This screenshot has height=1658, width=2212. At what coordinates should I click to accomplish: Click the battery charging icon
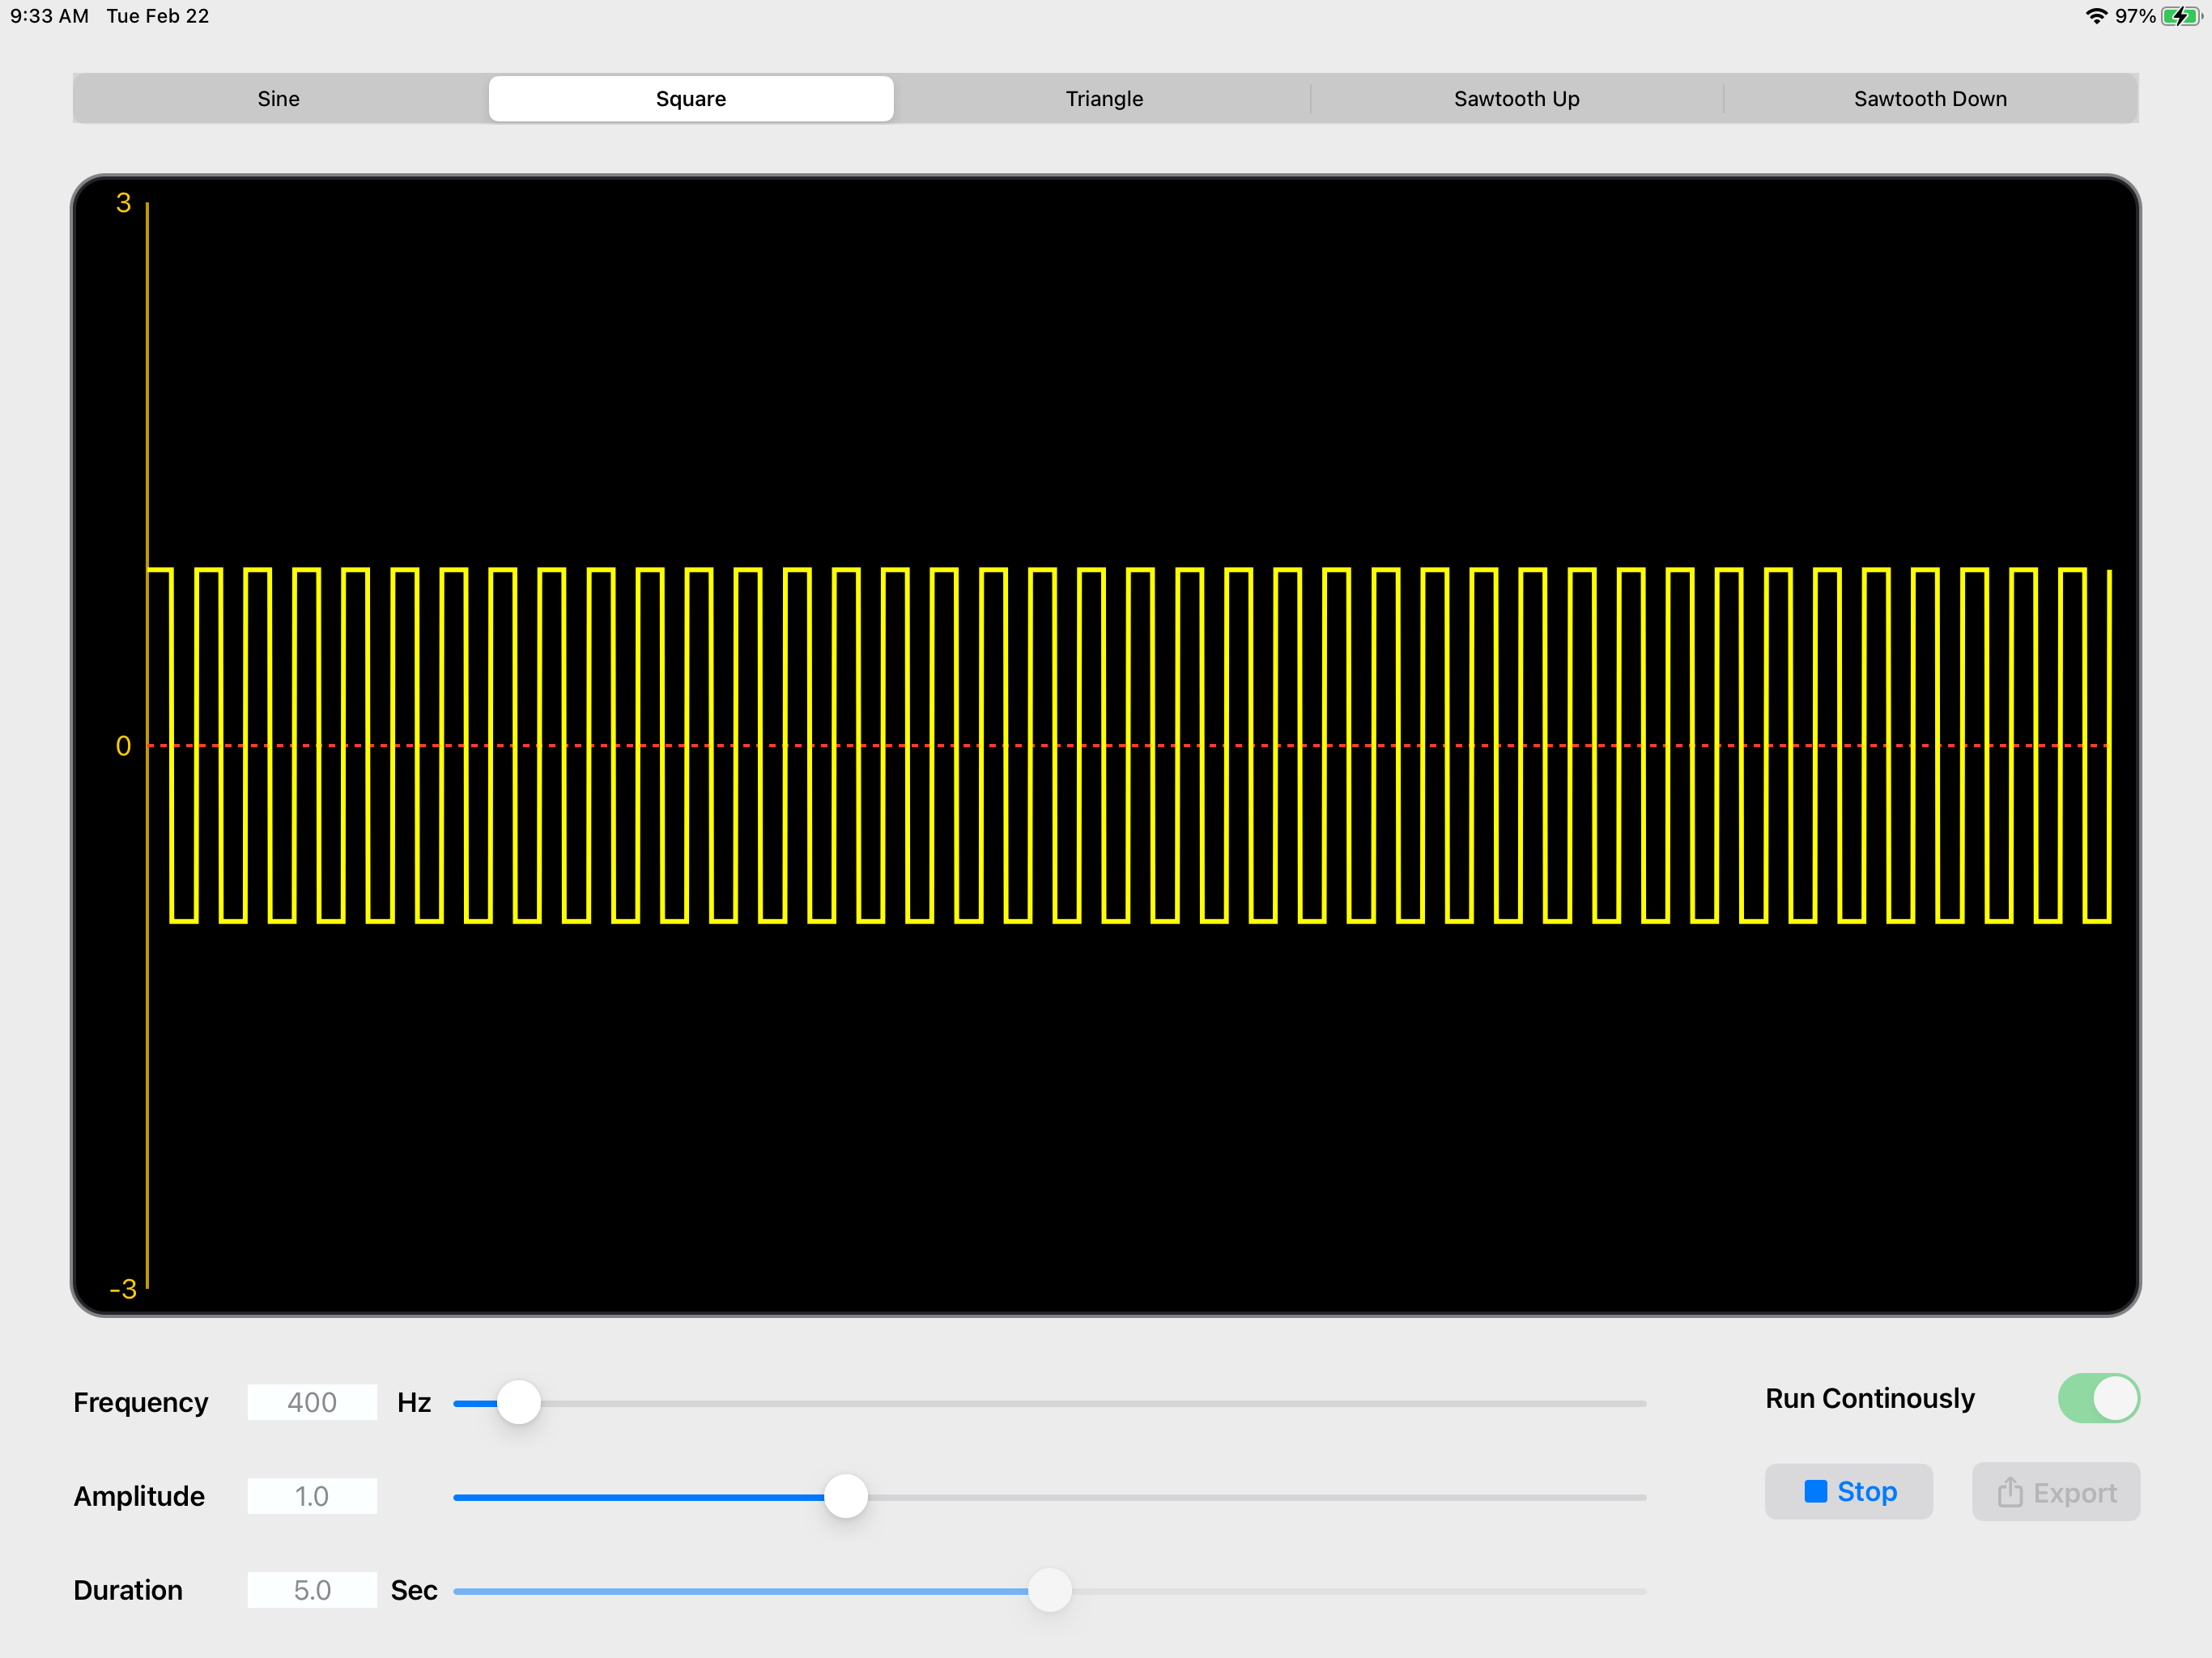2180,16
